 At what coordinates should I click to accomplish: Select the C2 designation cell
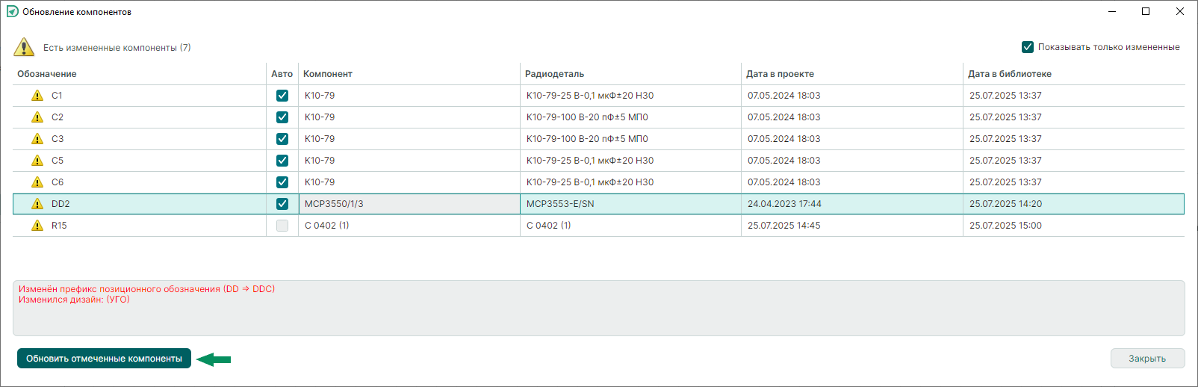pos(139,117)
